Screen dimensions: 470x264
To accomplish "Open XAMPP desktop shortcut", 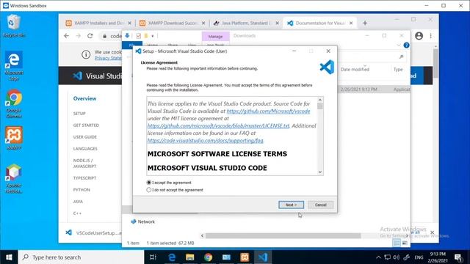I will point(14,139).
